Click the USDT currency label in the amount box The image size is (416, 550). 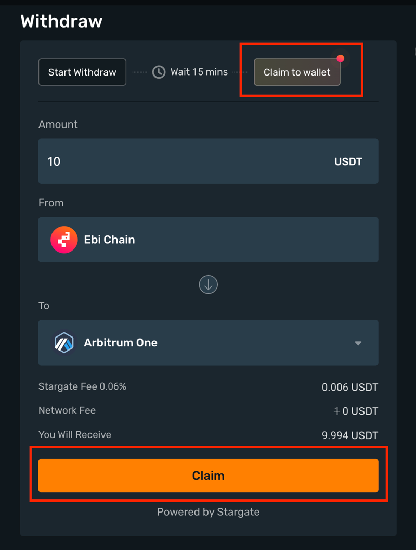click(348, 161)
